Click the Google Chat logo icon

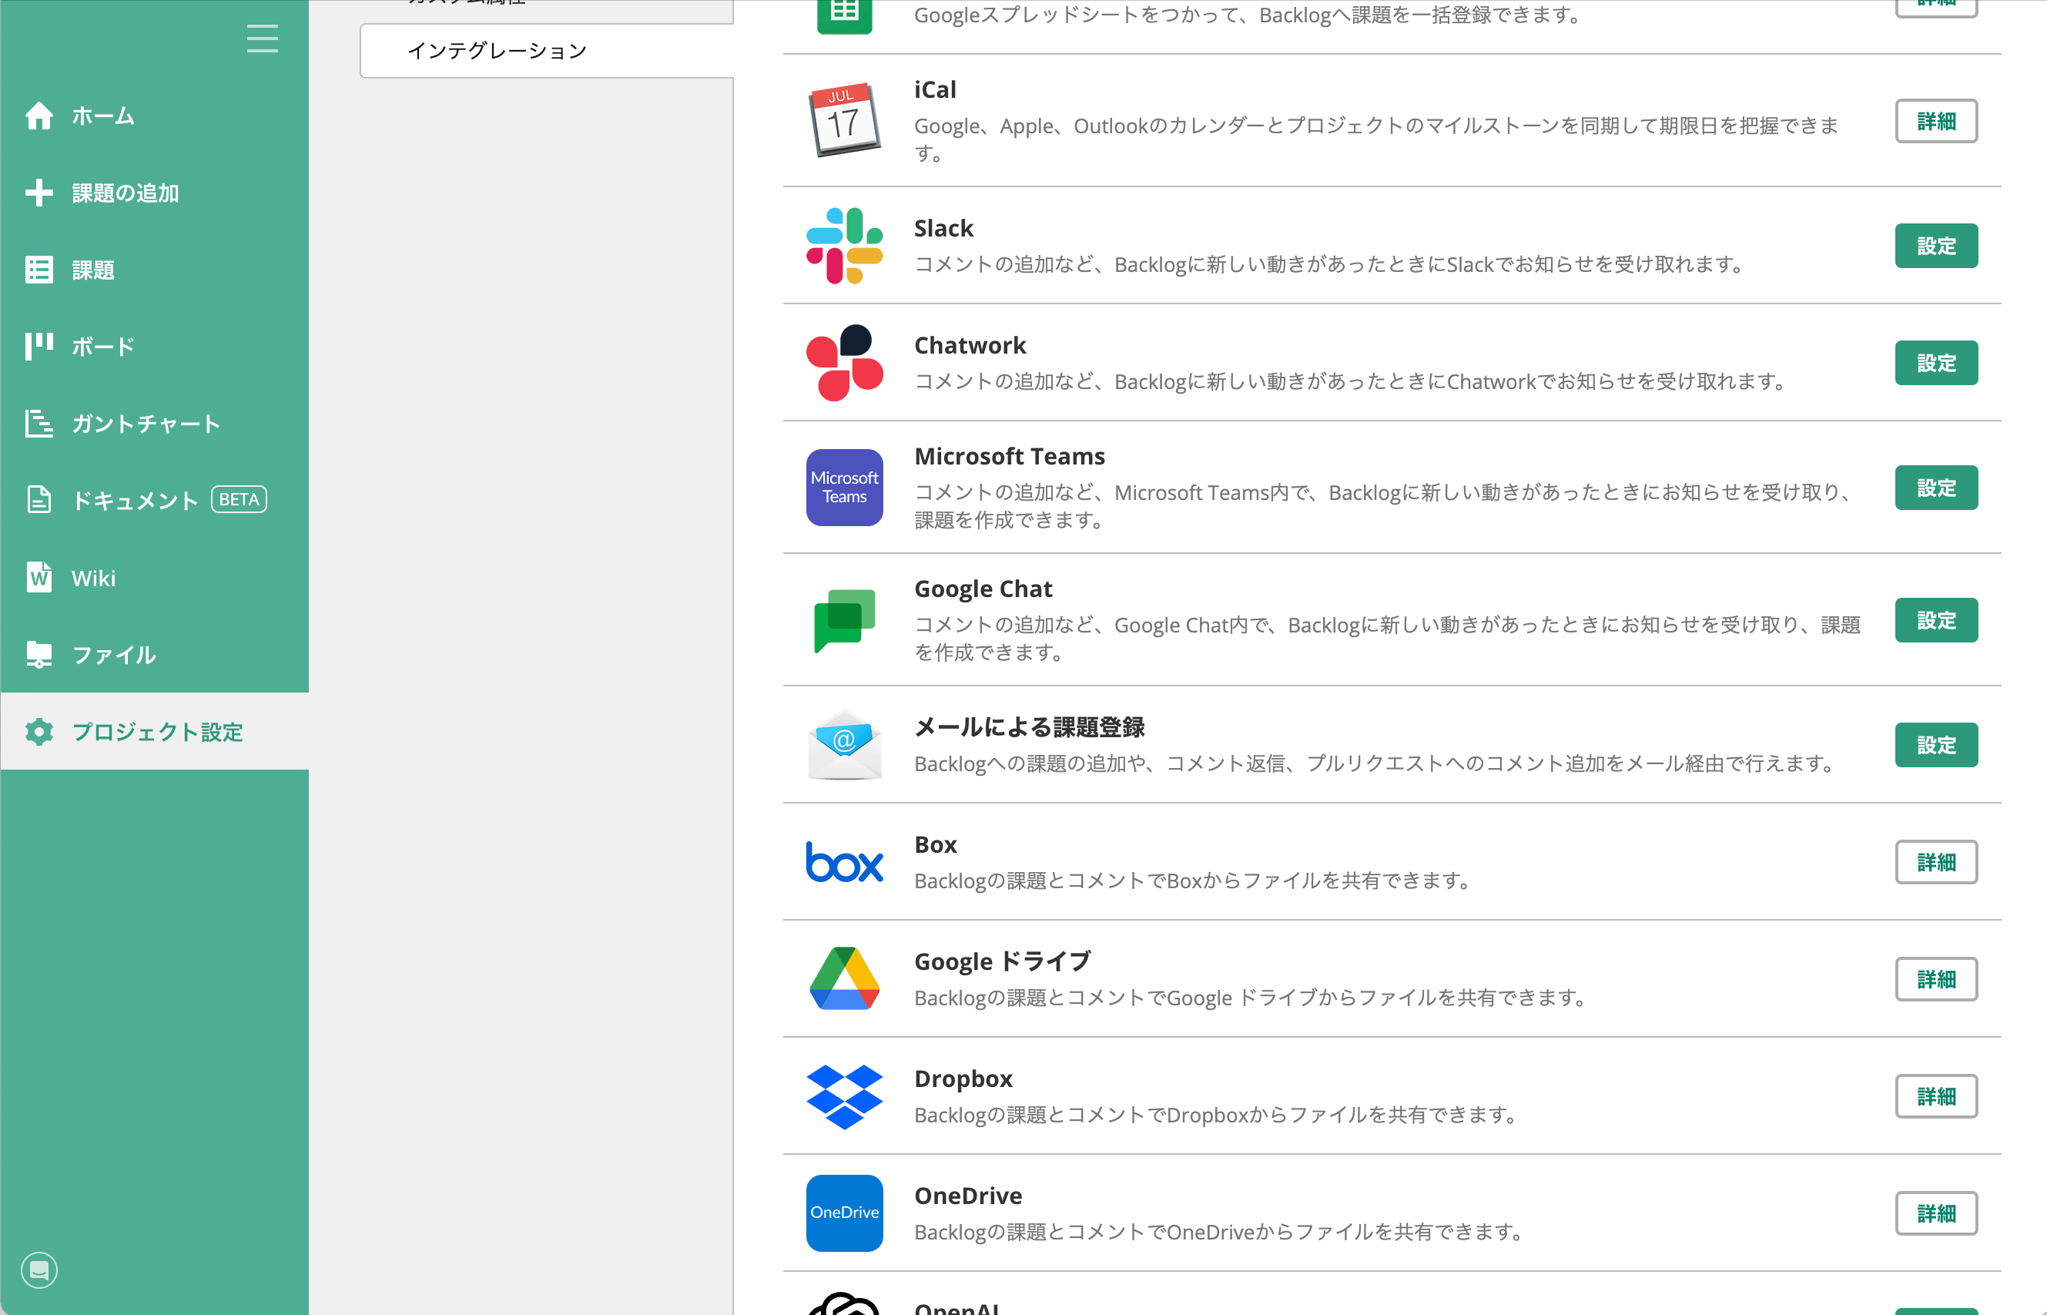[x=844, y=621]
